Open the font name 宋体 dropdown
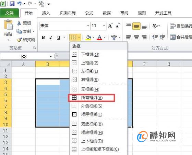The height and width of the screenshot is (155, 192). 88,26
